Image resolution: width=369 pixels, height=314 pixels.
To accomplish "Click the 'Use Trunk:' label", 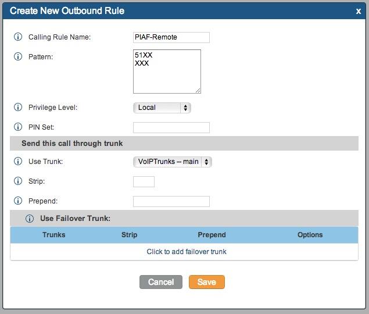I will (x=46, y=162).
